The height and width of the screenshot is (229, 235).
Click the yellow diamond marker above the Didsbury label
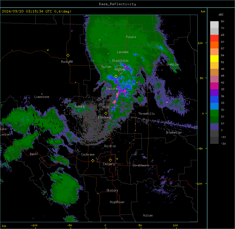point(106,113)
